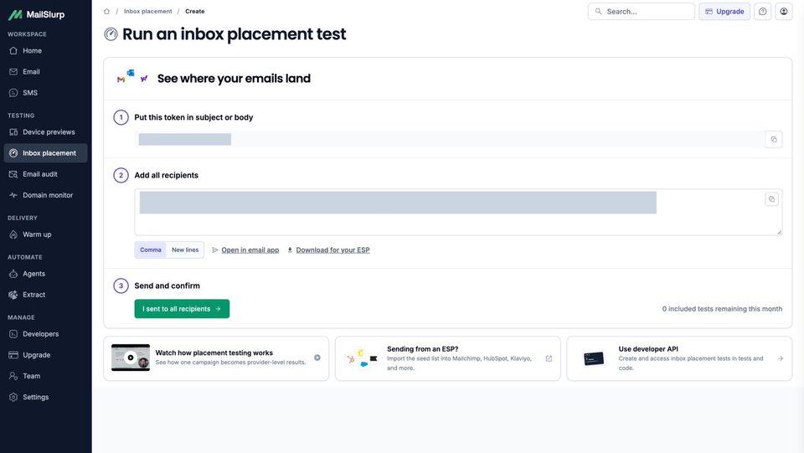This screenshot has width=804, height=453.
Task: Click the page title gauge icon
Action: pyautogui.click(x=111, y=34)
